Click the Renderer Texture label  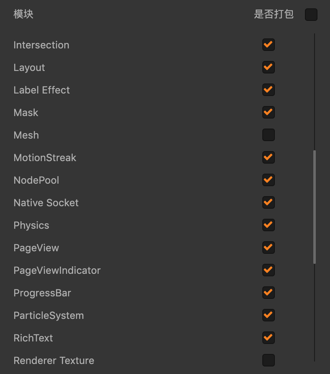(54, 361)
